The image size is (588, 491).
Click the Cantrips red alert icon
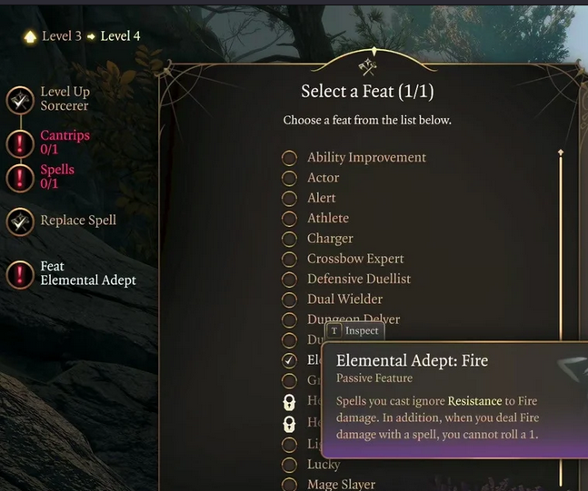pos(19,143)
